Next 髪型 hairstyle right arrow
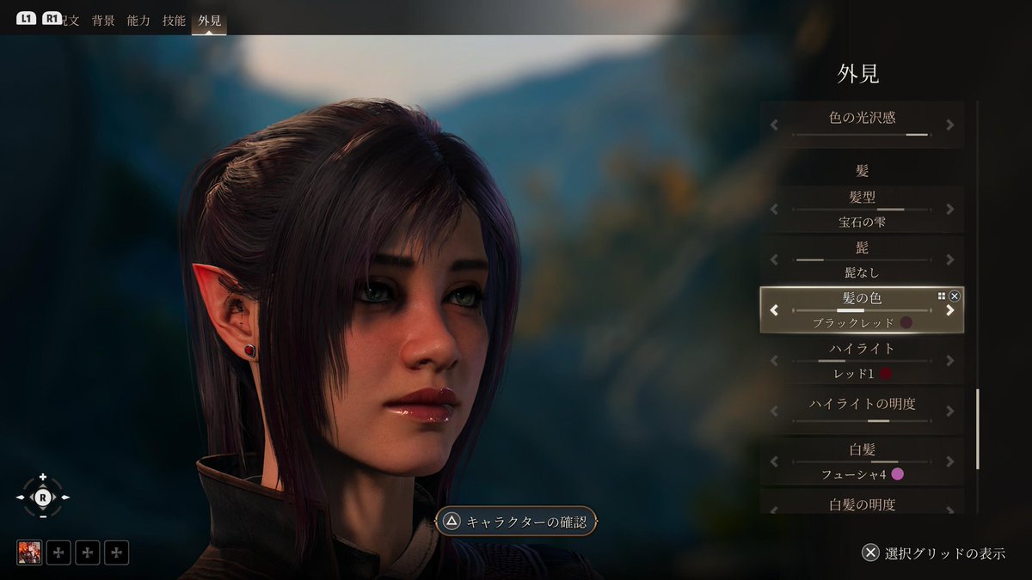 950,209
